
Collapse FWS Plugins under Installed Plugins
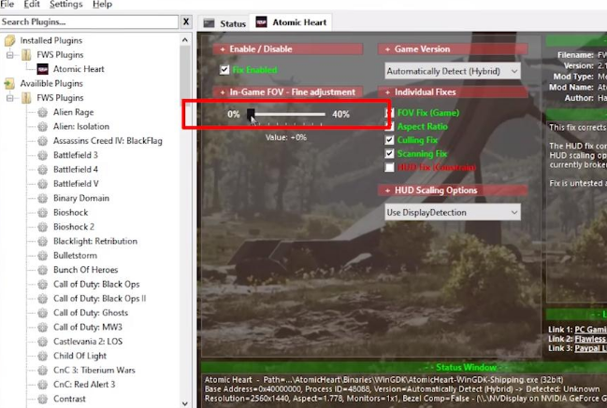coord(10,55)
